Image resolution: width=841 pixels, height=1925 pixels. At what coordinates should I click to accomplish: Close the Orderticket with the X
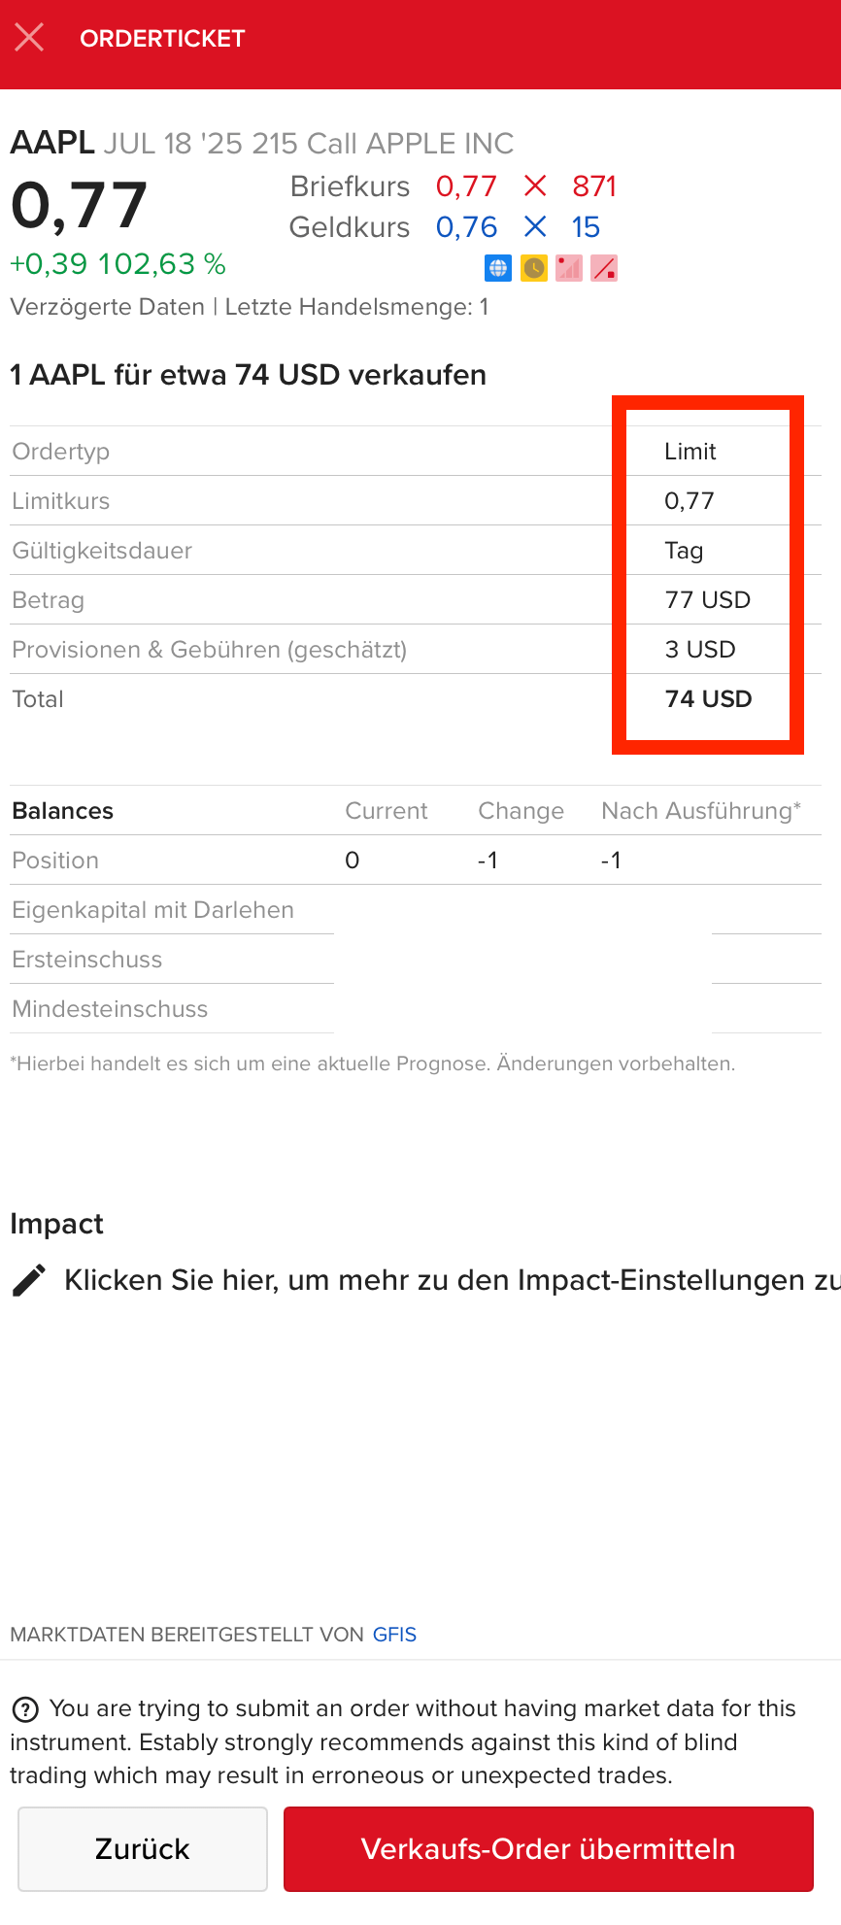[x=30, y=37]
